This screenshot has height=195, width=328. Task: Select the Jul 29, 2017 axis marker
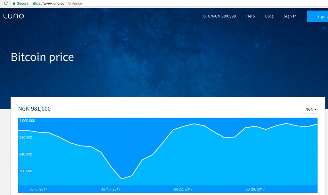pos(255,189)
